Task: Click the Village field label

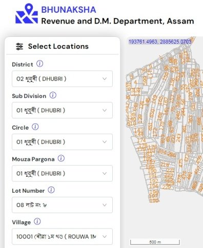Action: pos(21,222)
